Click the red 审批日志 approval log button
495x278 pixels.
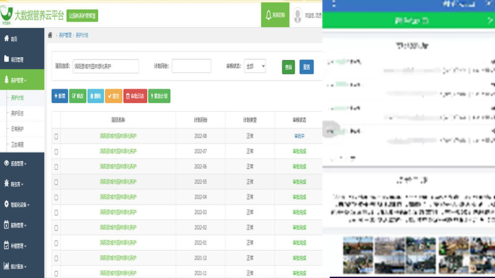pyautogui.click(x=136, y=96)
